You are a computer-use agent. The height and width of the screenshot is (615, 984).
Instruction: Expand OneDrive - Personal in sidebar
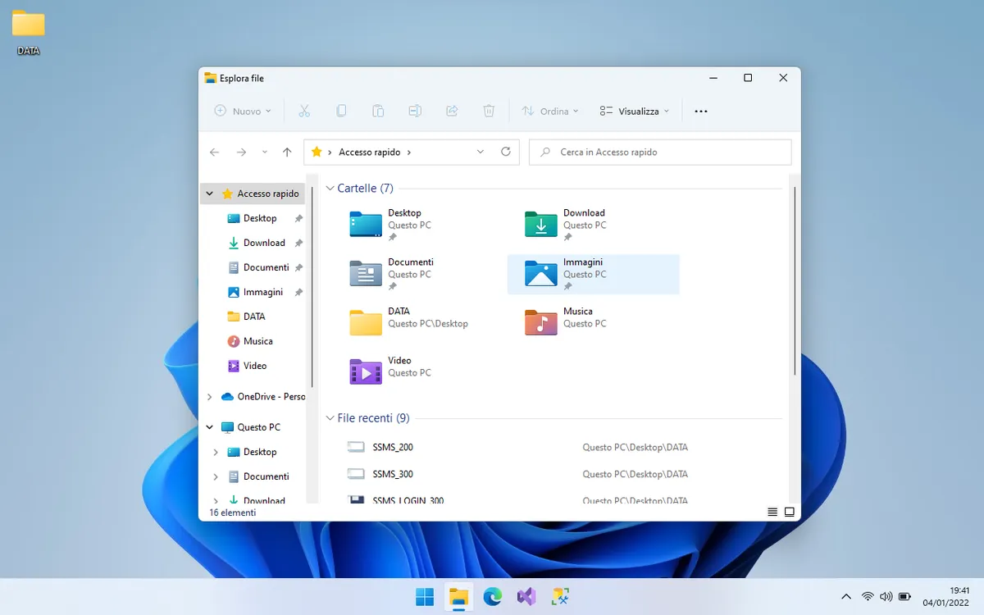[x=210, y=397]
